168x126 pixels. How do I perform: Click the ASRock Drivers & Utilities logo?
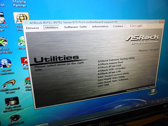click(143, 39)
